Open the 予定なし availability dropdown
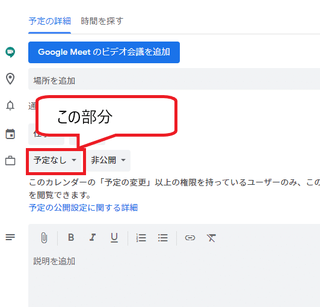320x307 pixels. pyautogui.click(x=55, y=161)
